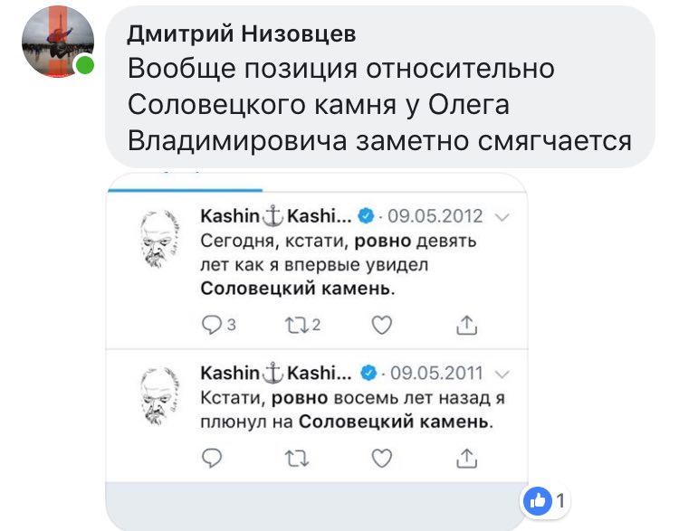The height and width of the screenshot is (531, 679).
Task: Click the 09.05.2011 tweet date
Action: pyautogui.click(x=435, y=372)
